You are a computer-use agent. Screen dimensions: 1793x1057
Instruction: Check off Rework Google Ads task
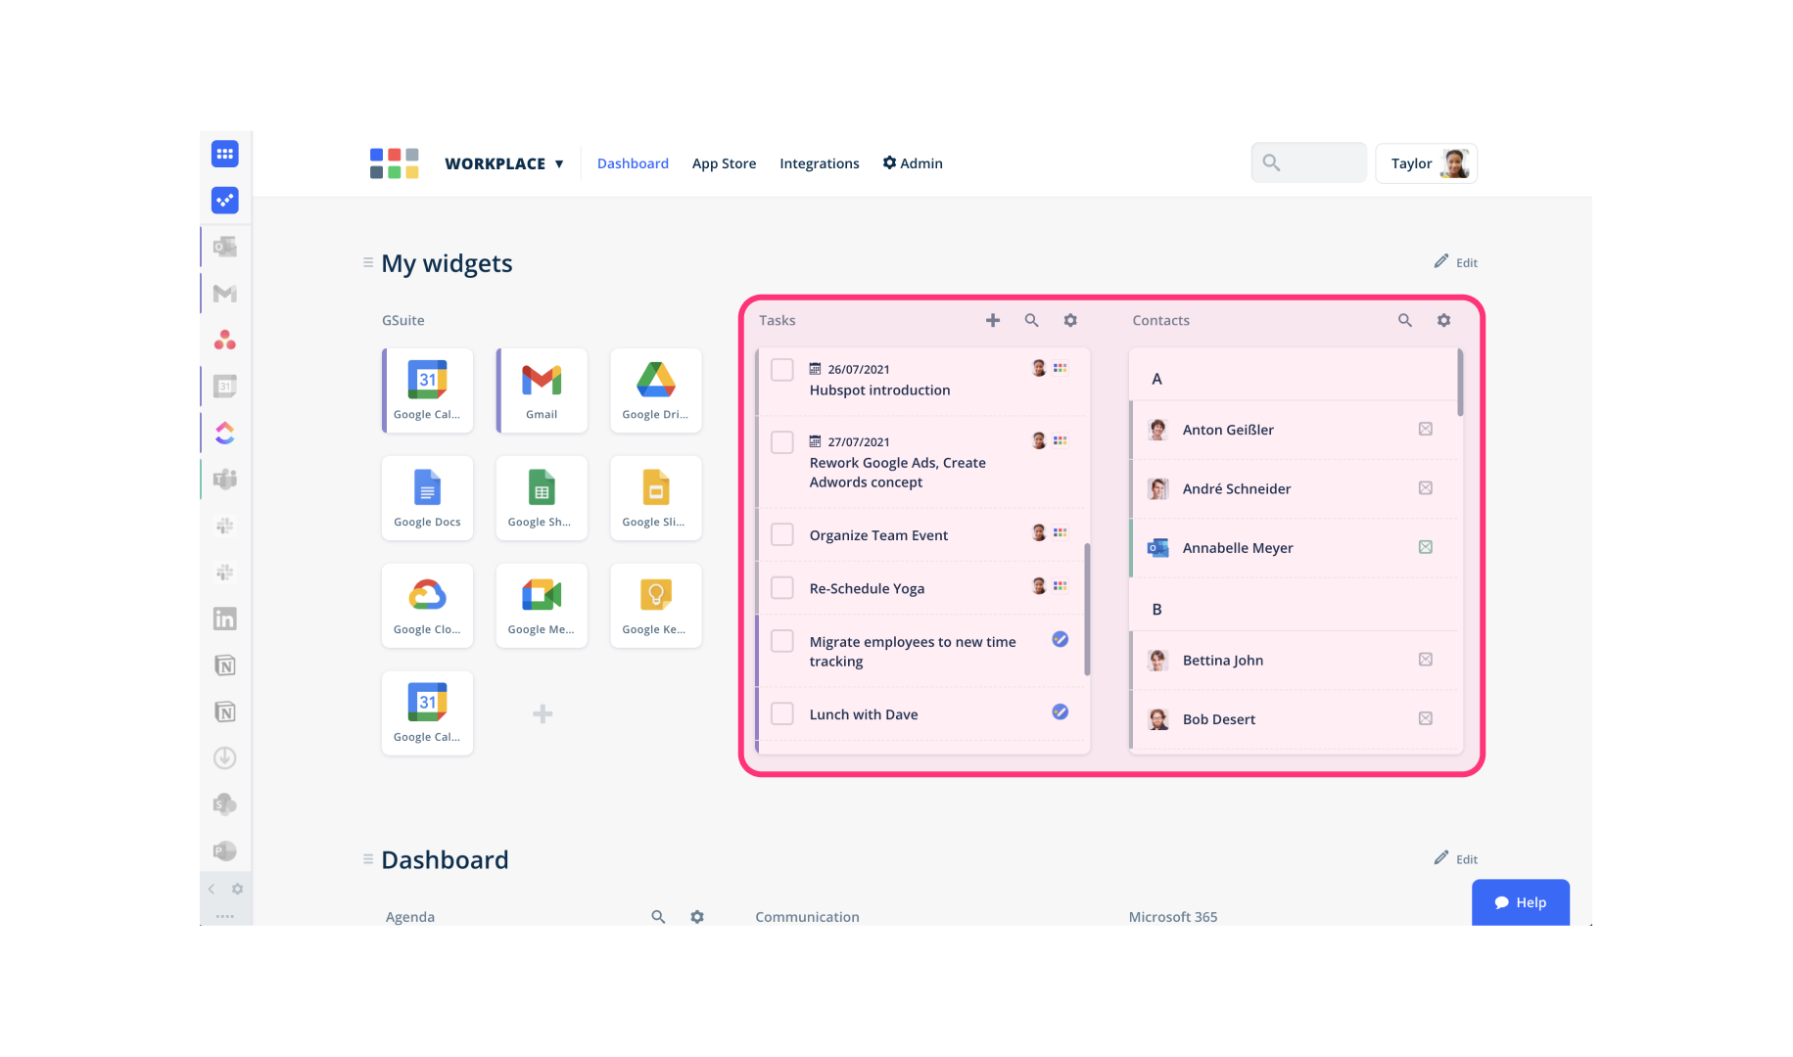(782, 442)
